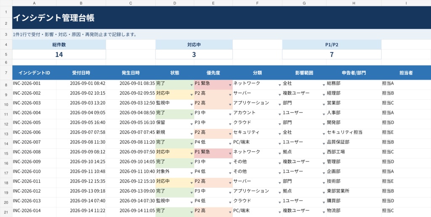Select cell INC-2026-001

pyautogui.click(x=34, y=85)
